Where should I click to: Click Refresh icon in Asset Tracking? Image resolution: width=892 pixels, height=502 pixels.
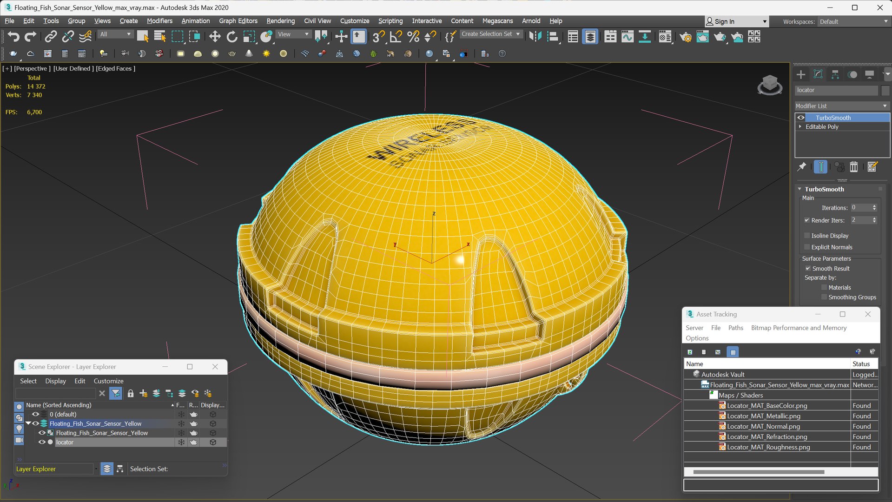pyautogui.click(x=690, y=352)
